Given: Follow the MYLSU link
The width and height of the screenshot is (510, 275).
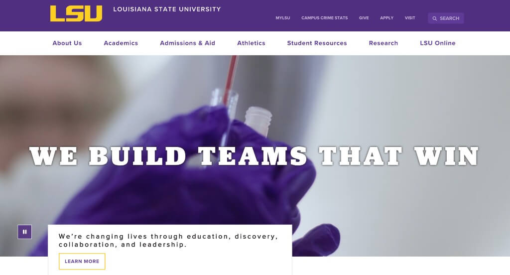Looking at the screenshot, I should (283, 18).
